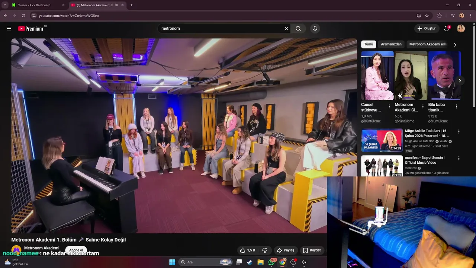Open the Metronom Akademi Gi... short

click(x=411, y=76)
